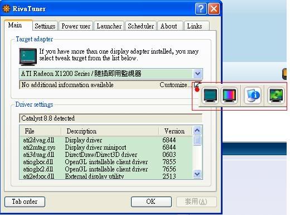Open the Scheduler tab

click(x=141, y=26)
